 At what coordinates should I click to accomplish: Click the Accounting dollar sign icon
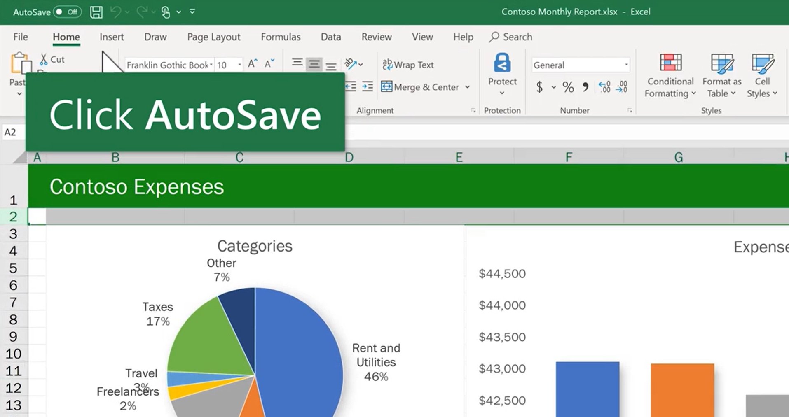pos(539,87)
